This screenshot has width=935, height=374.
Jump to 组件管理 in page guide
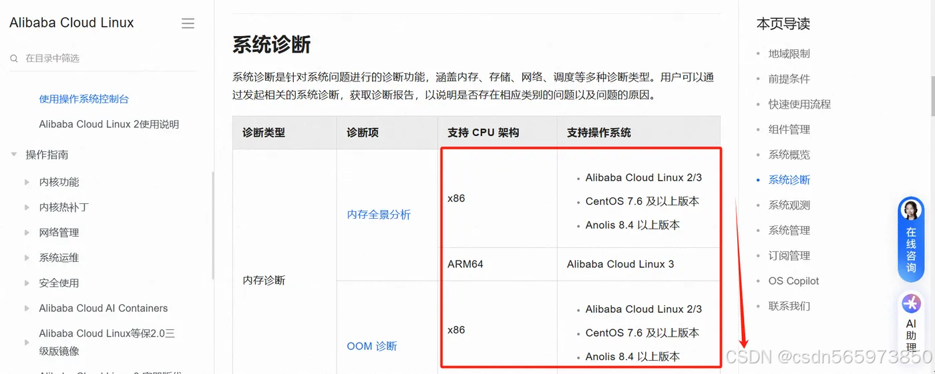click(789, 129)
